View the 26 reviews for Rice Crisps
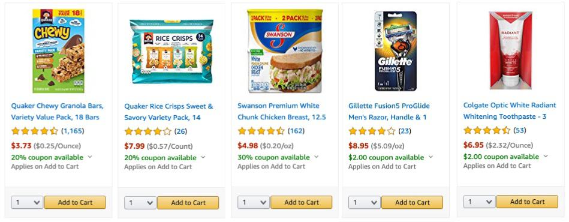The image size is (569, 222). (x=180, y=131)
